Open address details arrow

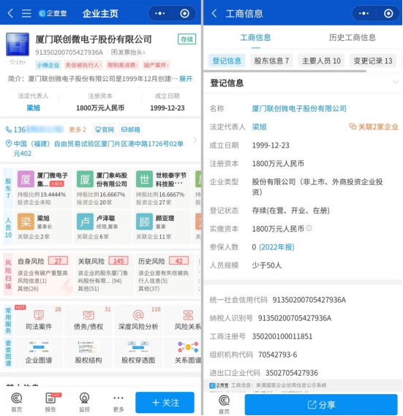tap(195, 140)
